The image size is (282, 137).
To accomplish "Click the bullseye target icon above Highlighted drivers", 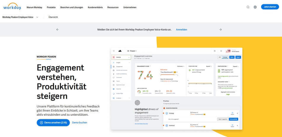I will point(137,103).
